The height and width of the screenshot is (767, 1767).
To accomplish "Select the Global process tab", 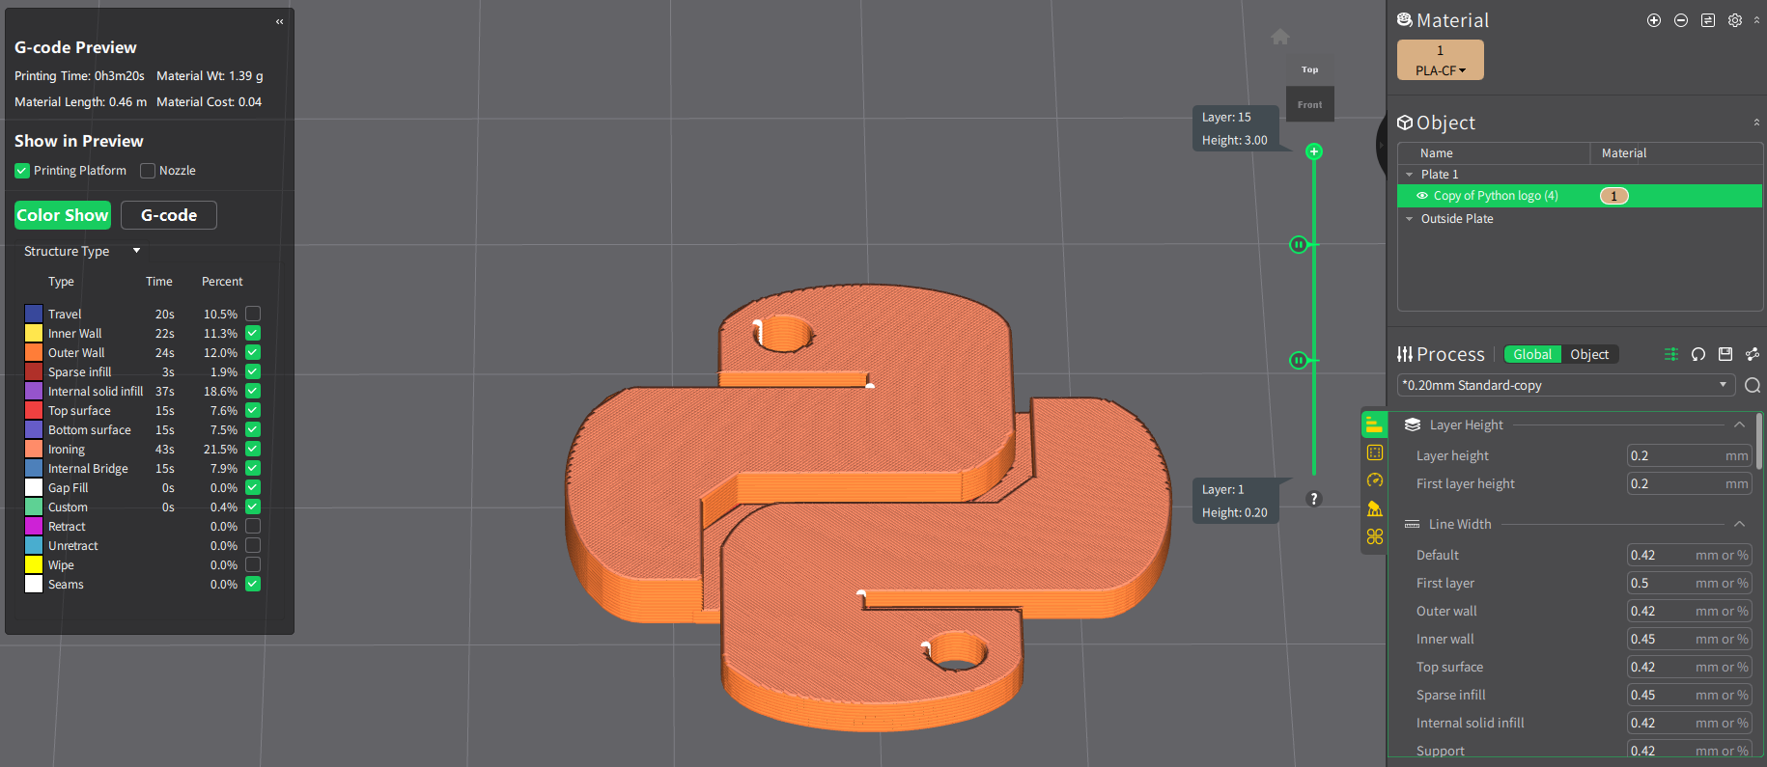I will 1532,354.
